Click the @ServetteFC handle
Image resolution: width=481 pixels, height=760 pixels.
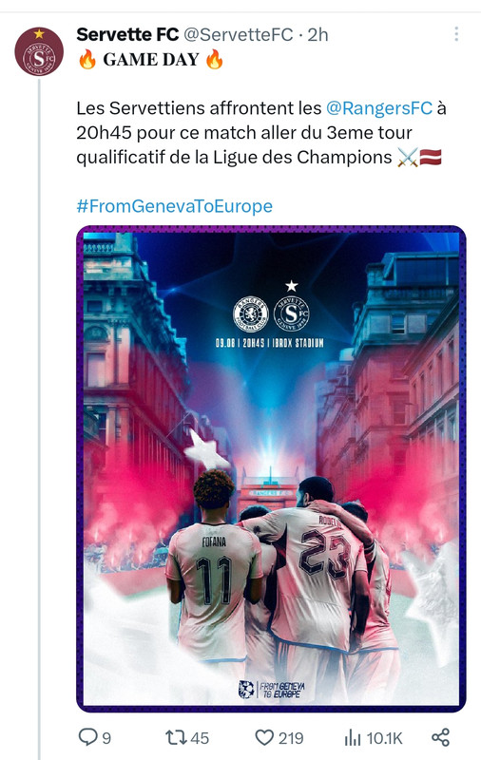click(238, 34)
